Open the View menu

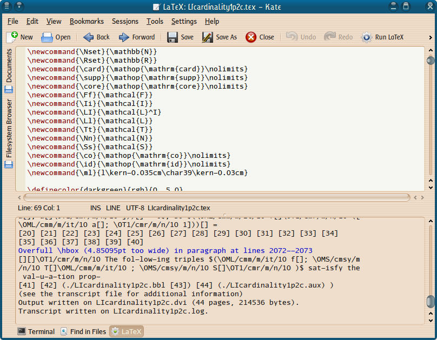54,22
